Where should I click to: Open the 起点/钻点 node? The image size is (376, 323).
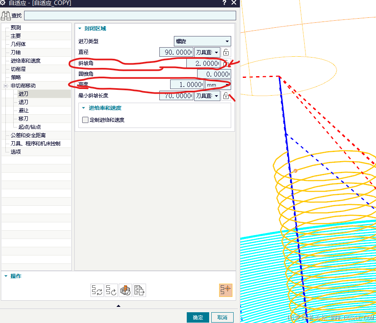[30, 127]
